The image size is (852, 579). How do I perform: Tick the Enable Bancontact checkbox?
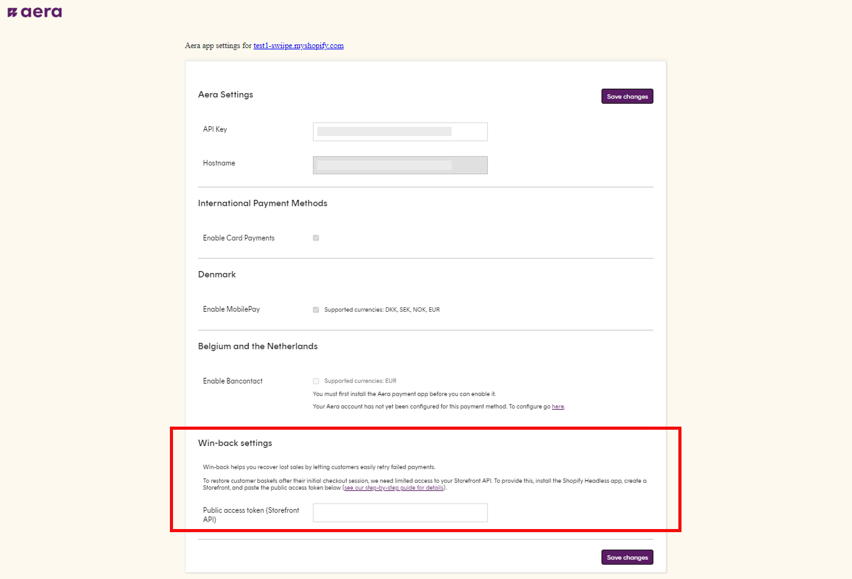click(x=316, y=381)
